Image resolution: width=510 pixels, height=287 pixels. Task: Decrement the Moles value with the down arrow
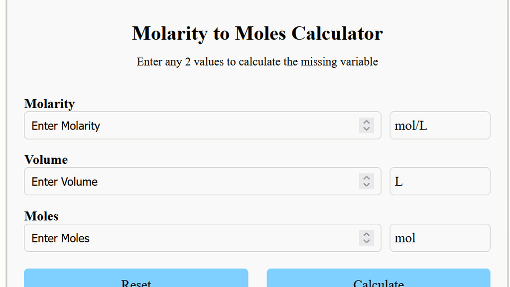tap(367, 241)
